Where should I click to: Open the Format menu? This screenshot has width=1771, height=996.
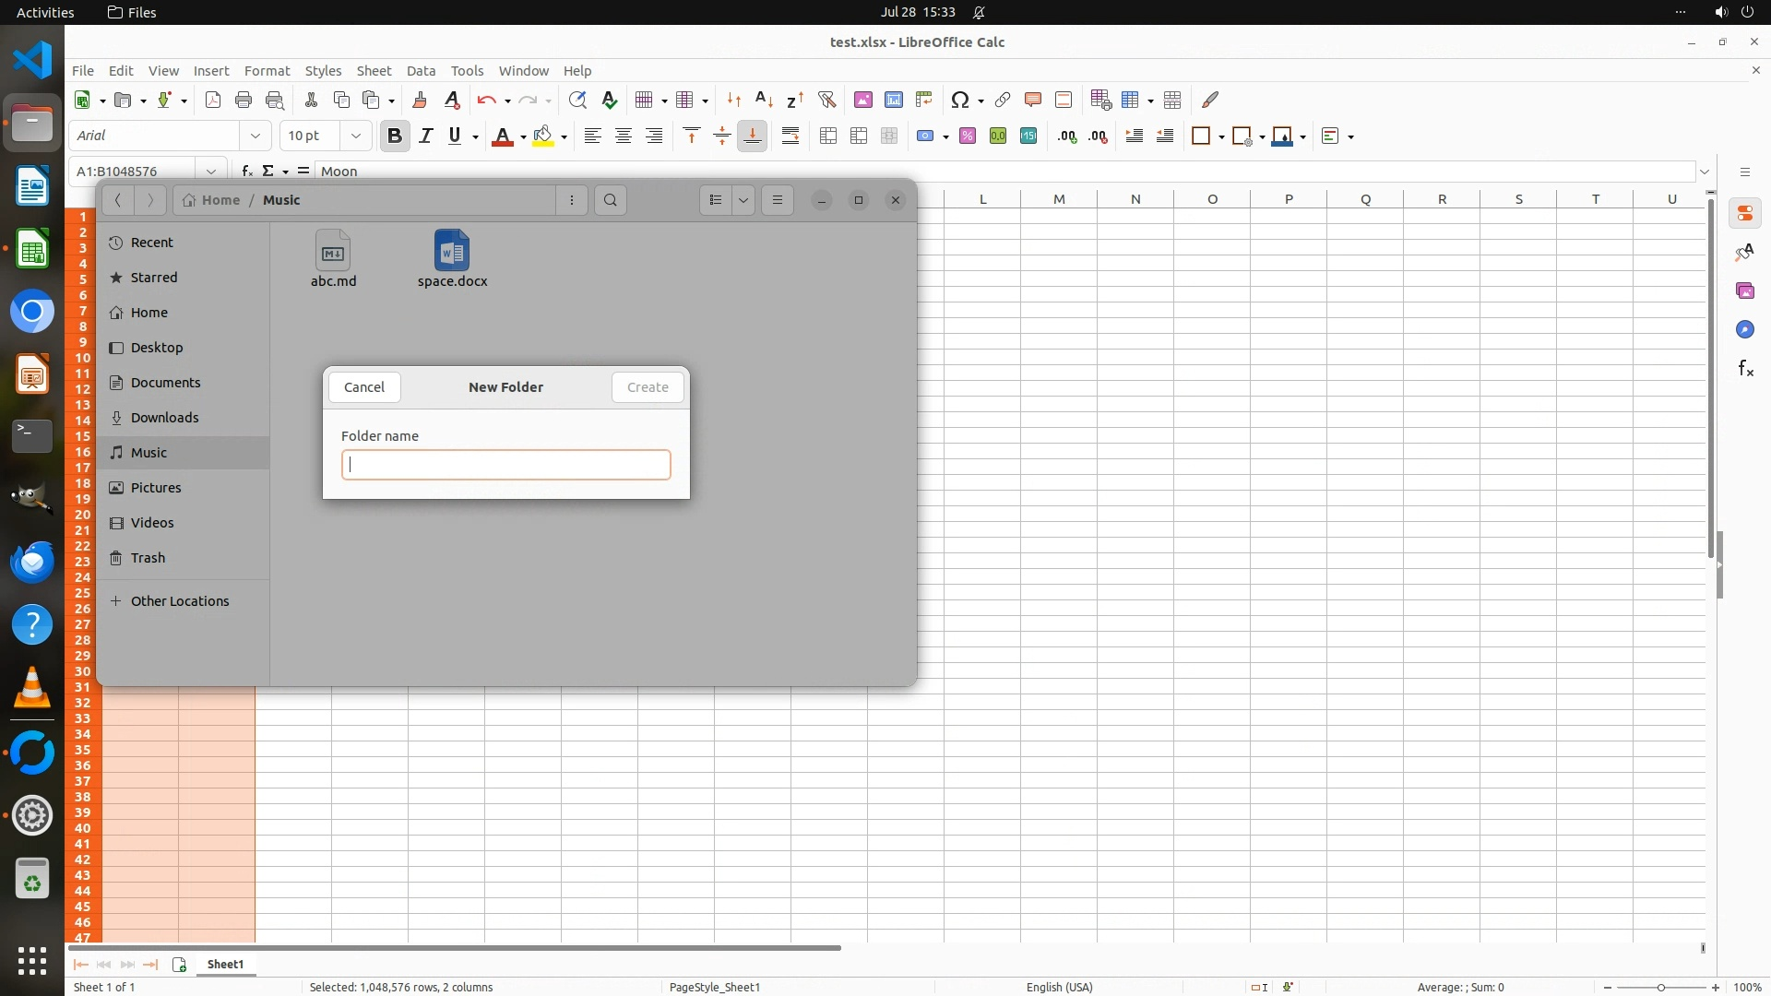pos(267,71)
